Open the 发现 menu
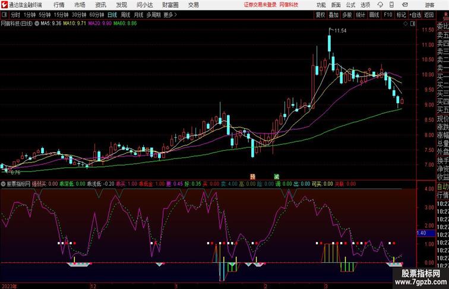 121,5
